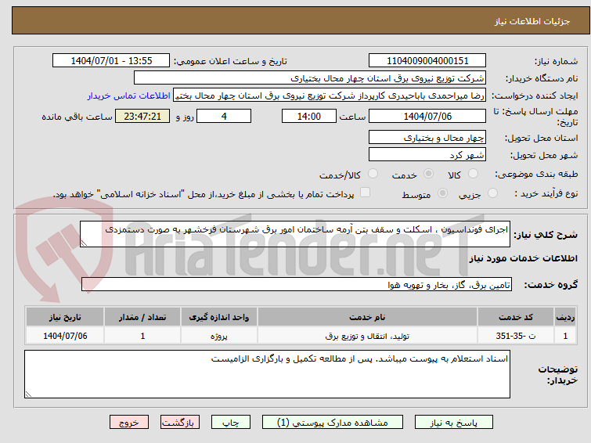Screen dimensions: 591x443
Task: Click the request creator name field
Action: tap(330, 95)
